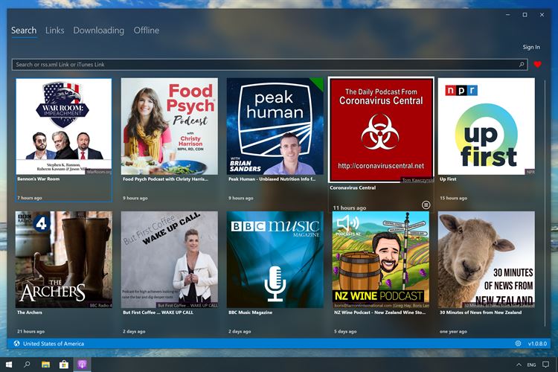Click the v1.0.8.0 version label

[x=537, y=344]
